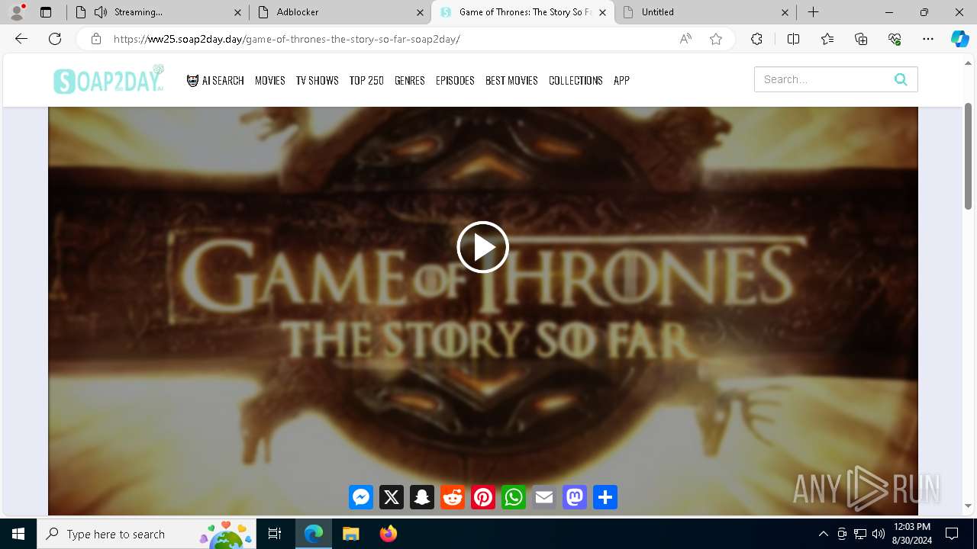977x549 pixels.
Task: Open taskbar clock showing 12:03 PM
Action: coord(911,534)
